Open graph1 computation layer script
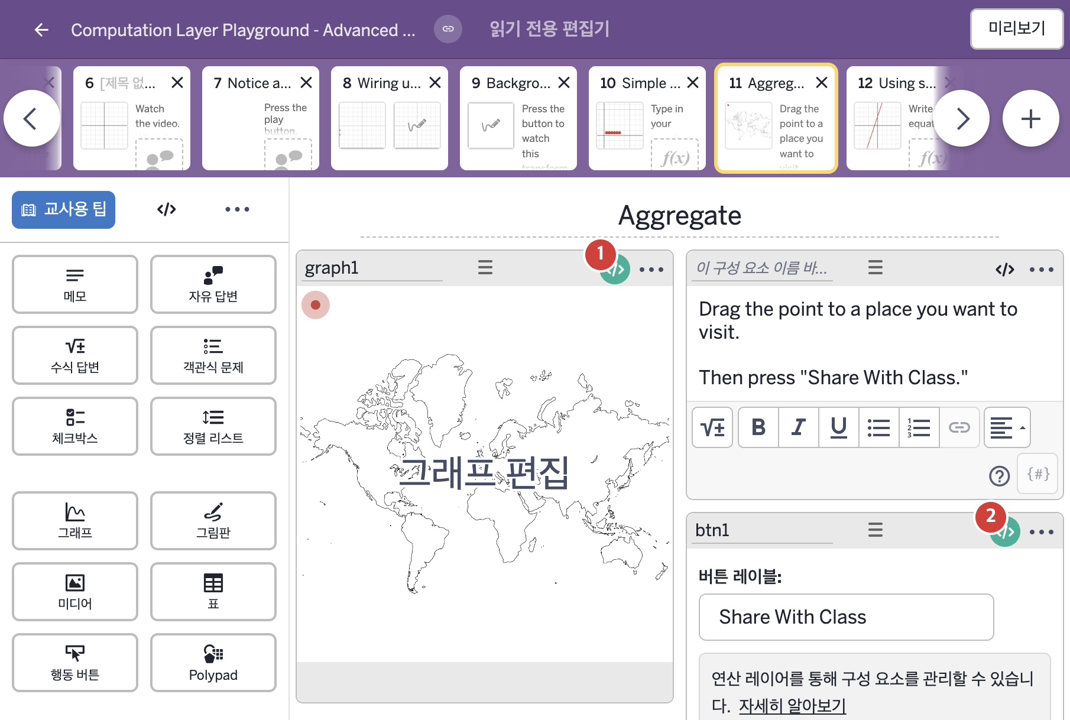This screenshot has width=1070, height=720. coord(615,270)
